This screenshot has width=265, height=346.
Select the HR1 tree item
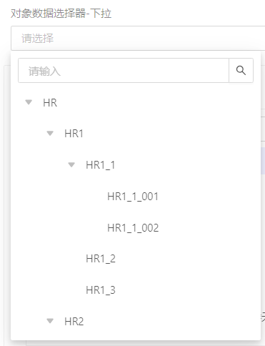pos(74,134)
